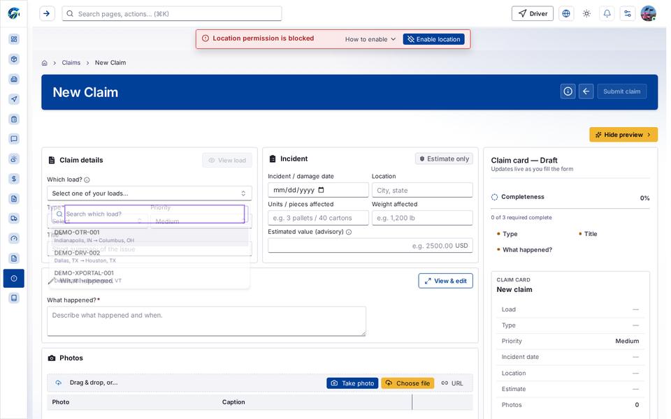Screen dimensions: 671x419
Task: Click the back arrow in New Claim header
Action: (586, 91)
